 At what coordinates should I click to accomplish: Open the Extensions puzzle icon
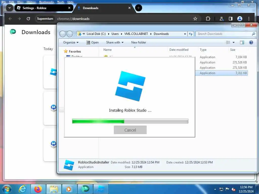point(208,19)
